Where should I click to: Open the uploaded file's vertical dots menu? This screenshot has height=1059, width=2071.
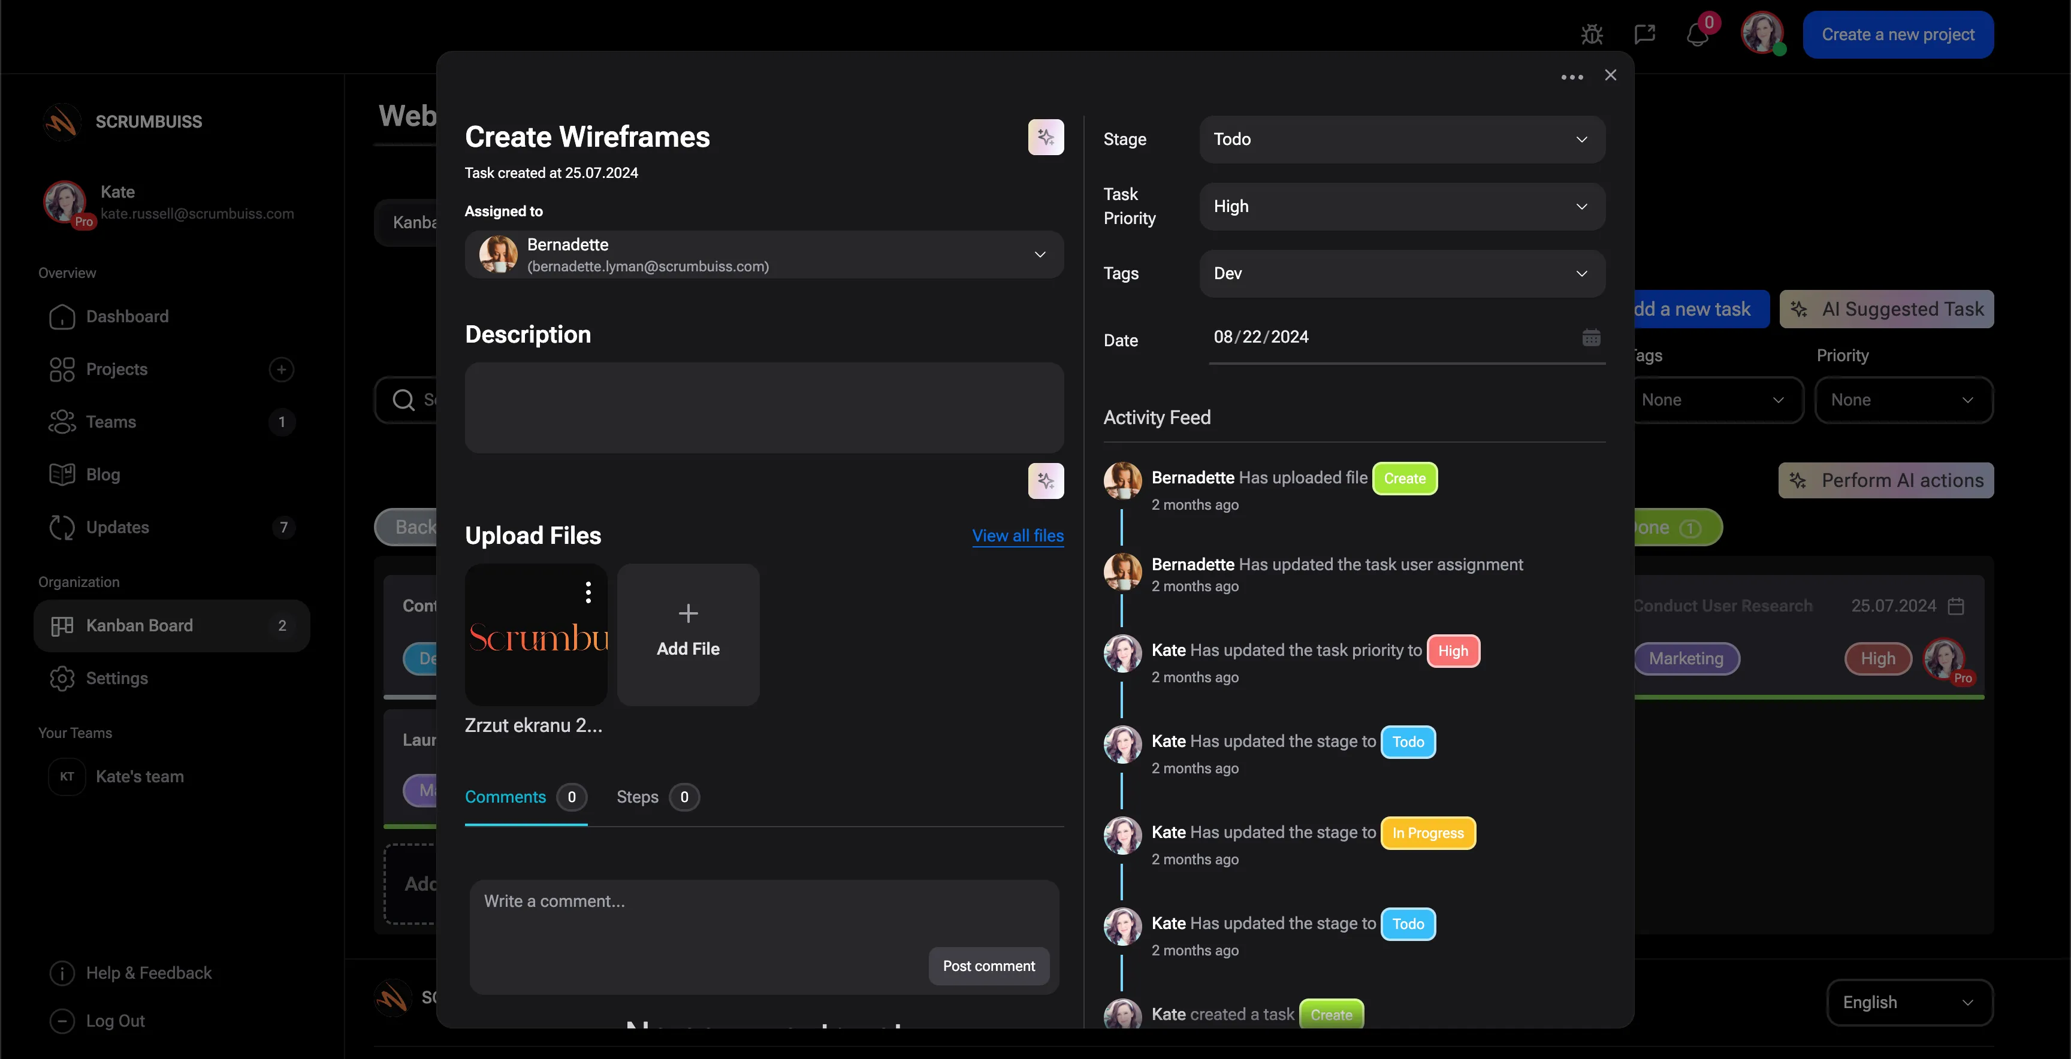coord(588,592)
